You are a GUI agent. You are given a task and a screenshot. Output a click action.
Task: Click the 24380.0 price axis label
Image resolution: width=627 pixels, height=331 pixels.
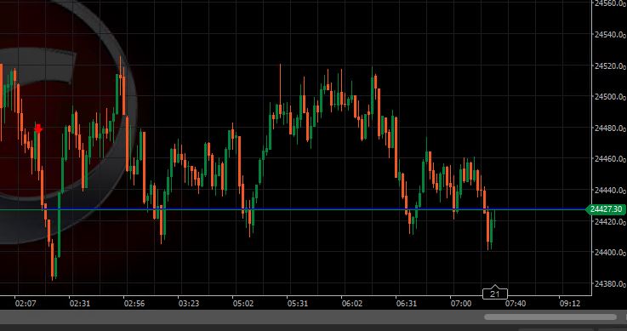610,284
